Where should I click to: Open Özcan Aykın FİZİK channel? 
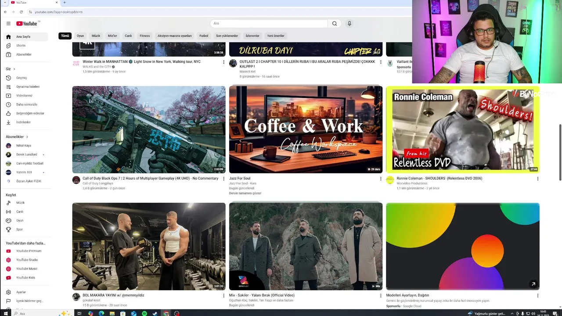tap(26, 181)
